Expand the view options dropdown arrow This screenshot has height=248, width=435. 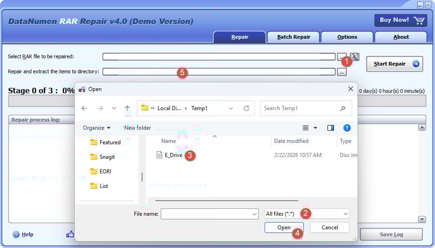point(315,128)
